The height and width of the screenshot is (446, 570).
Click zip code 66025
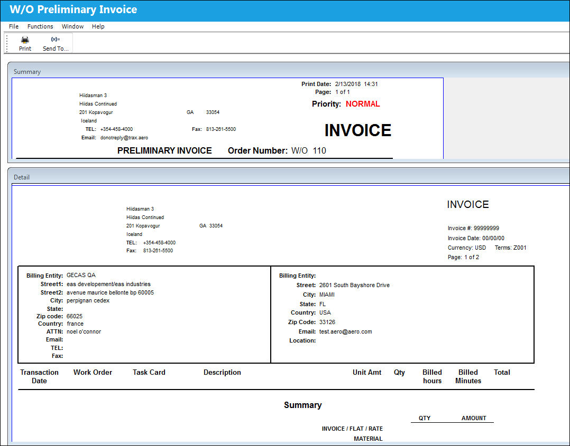[75, 316]
